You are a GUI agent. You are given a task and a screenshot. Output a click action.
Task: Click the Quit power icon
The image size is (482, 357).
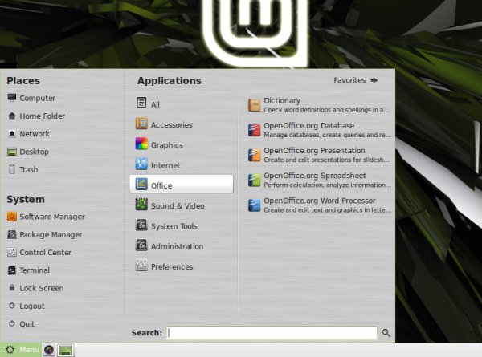[12, 323]
